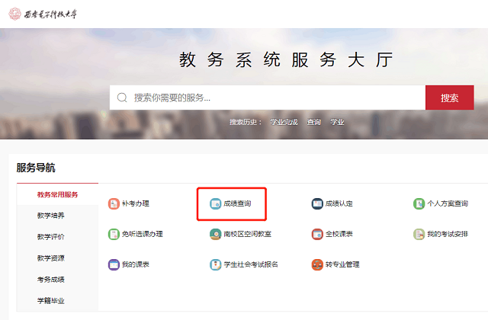The height and width of the screenshot is (320, 488).
Task: Open the 学生社会考试报名 icon
Action: [x=215, y=264]
